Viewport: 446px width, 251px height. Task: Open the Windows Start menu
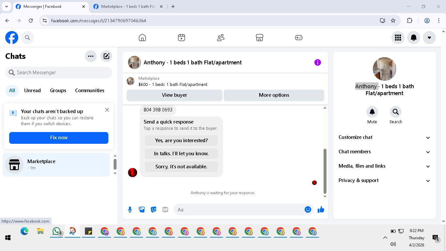(x=8, y=238)
